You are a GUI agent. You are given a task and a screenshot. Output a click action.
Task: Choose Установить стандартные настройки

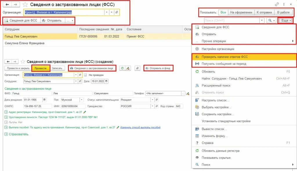244,121
